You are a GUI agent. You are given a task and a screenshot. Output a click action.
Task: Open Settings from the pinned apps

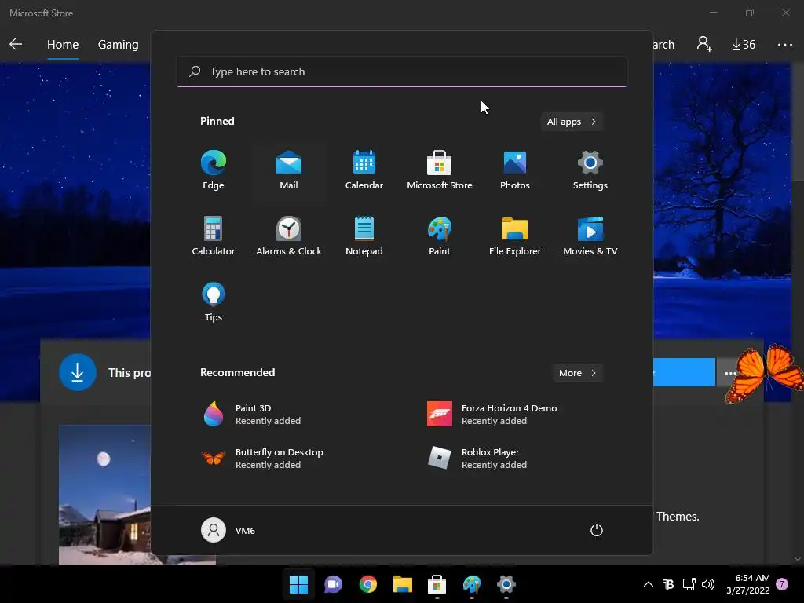590,170
